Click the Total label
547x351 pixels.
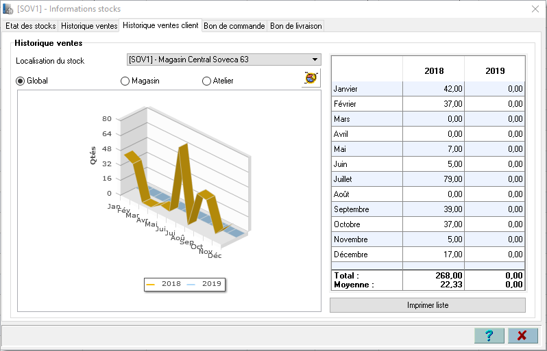346,276
